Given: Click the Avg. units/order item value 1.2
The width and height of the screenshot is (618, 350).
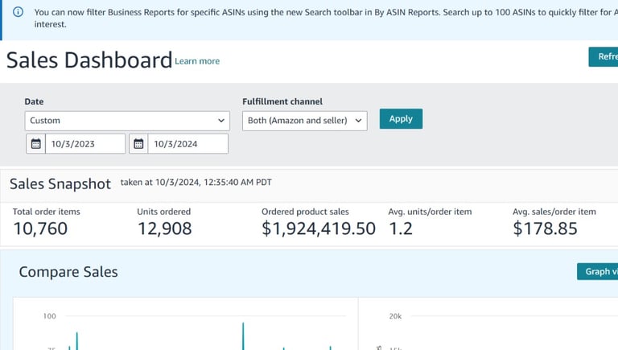Looking at the screenshot, I should 400,229.
